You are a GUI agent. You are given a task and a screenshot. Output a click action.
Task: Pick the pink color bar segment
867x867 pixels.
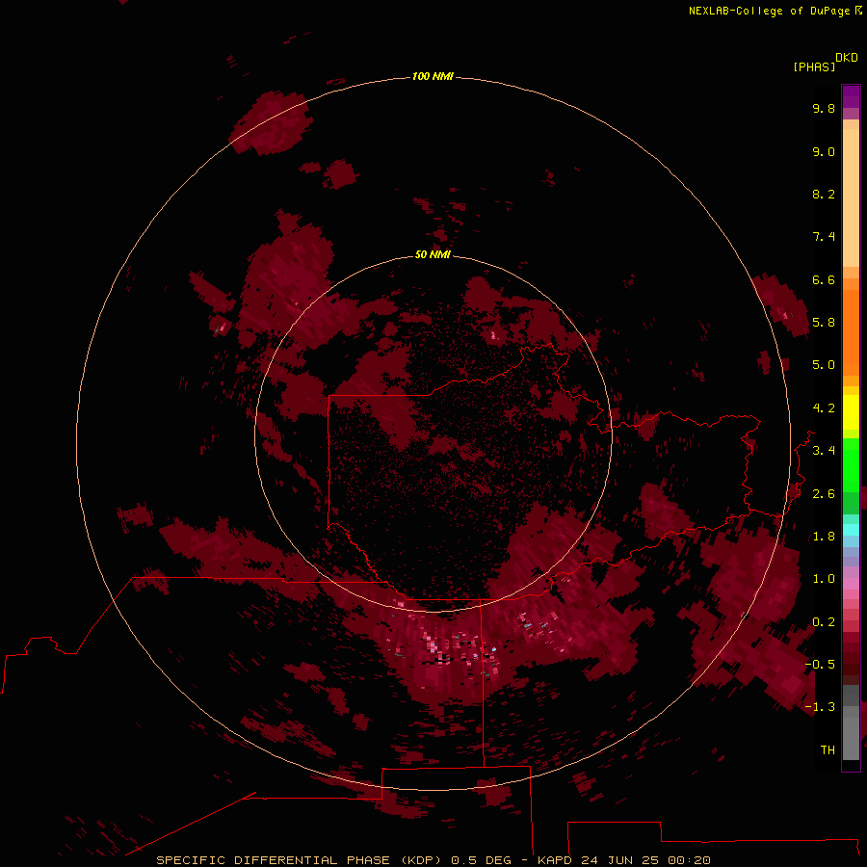[x=851, y=584]
